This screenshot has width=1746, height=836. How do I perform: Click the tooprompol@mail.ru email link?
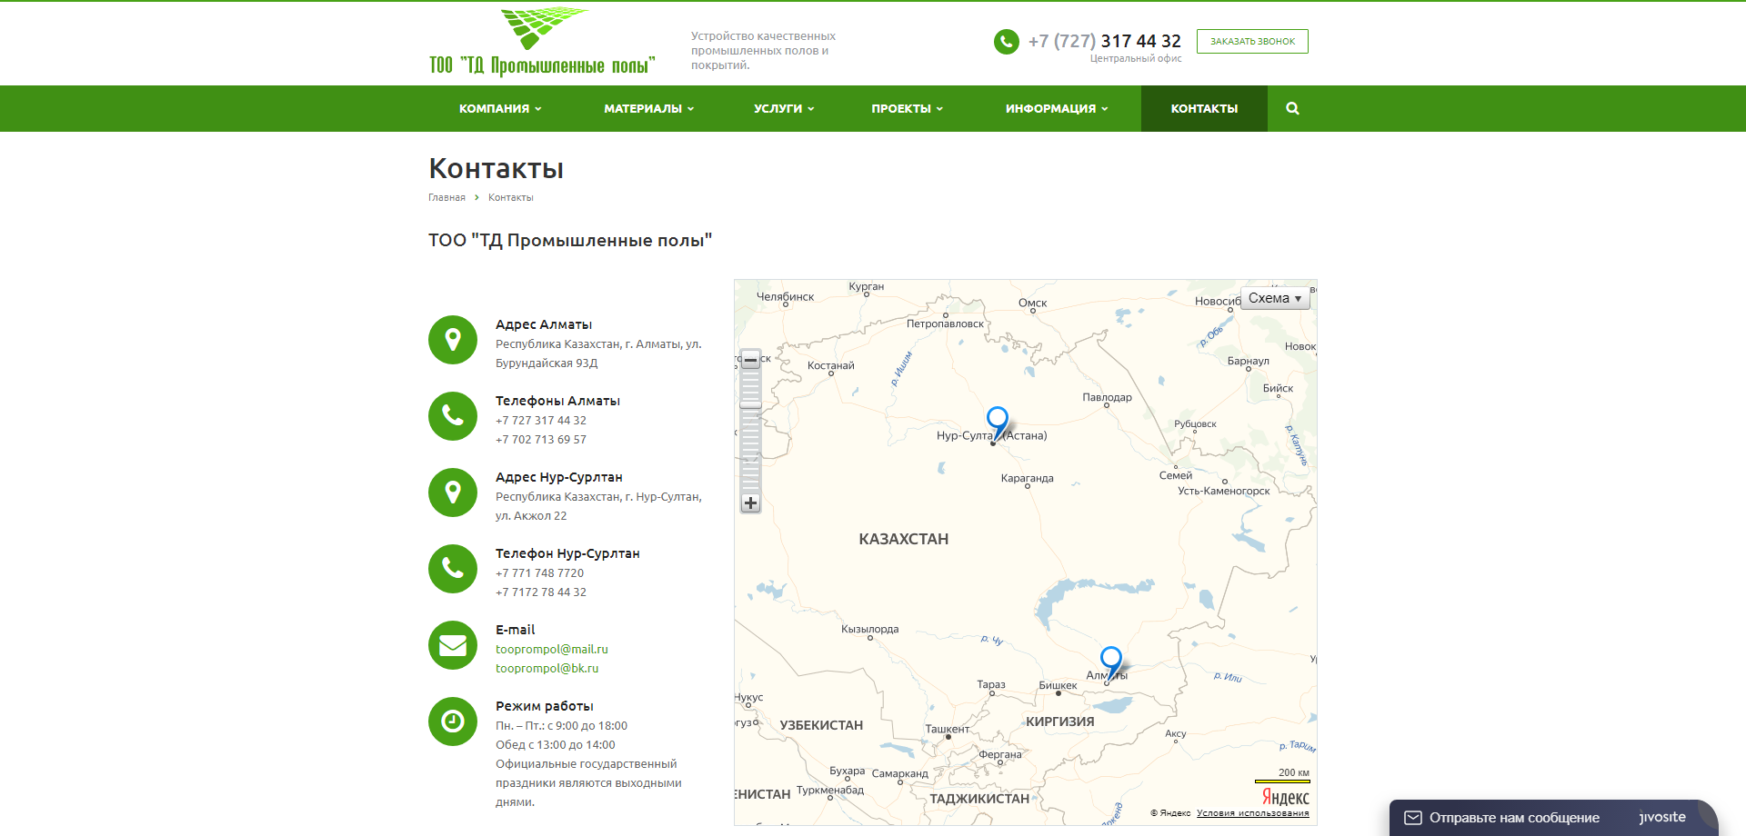coord(551,649)
